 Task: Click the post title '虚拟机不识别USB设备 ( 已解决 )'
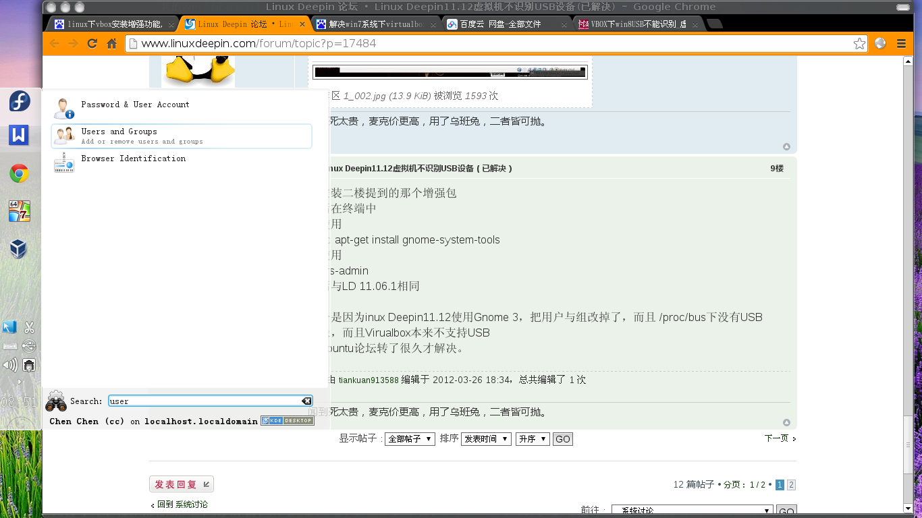tap(421, 169)
